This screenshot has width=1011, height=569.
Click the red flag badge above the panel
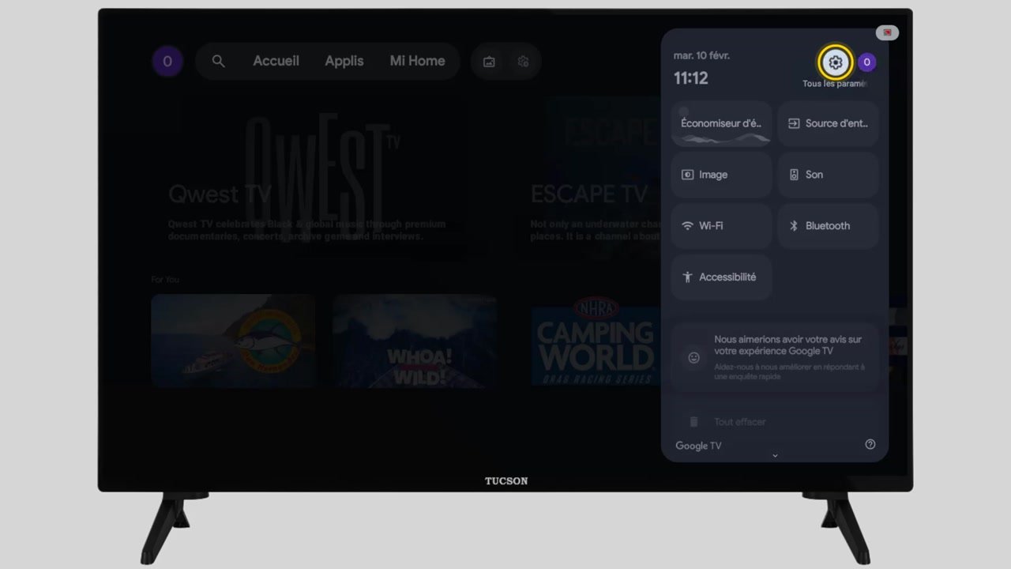click(887, 32)
